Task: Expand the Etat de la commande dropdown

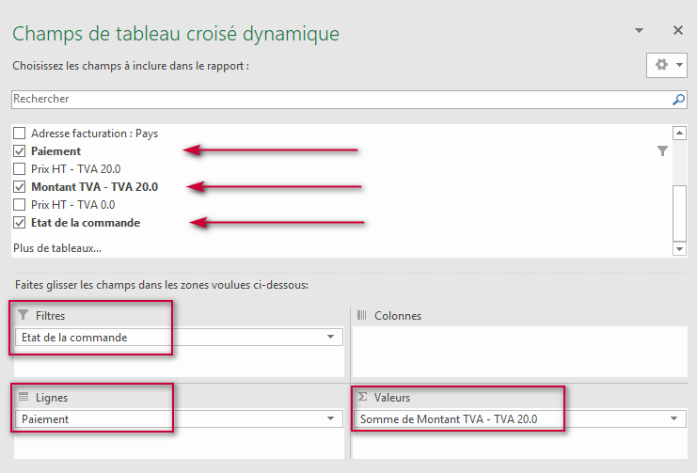Action: (x=330, y=338)
